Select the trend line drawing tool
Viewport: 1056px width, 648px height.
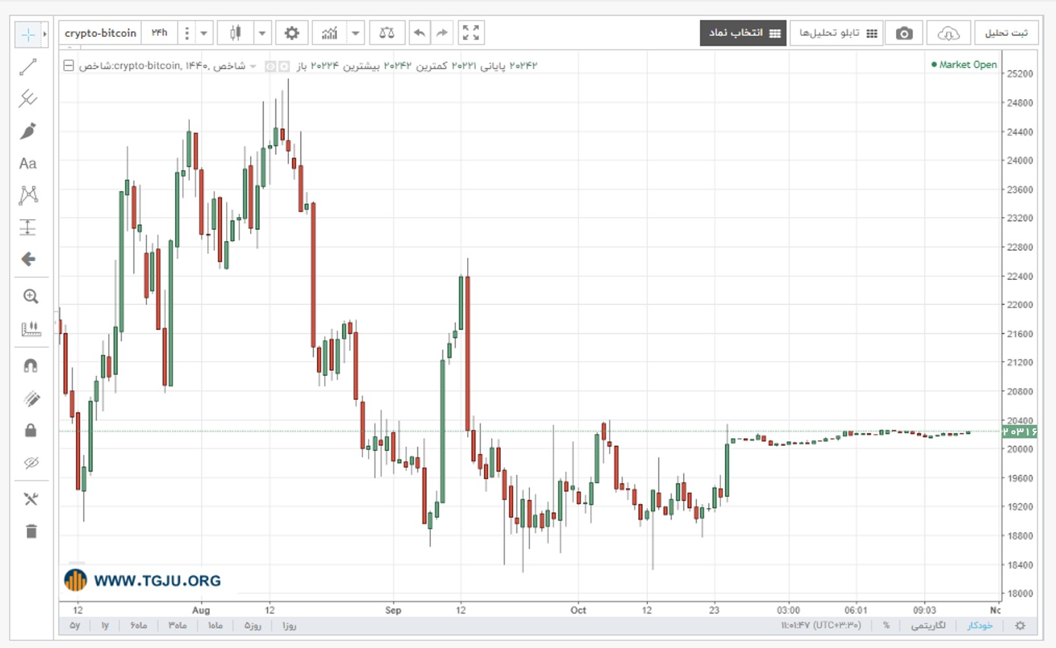[x=28, y=67]
